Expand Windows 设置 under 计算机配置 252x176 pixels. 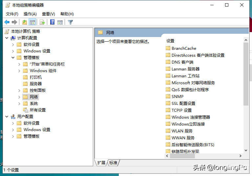pyautogui.click(x=13, y=51)
